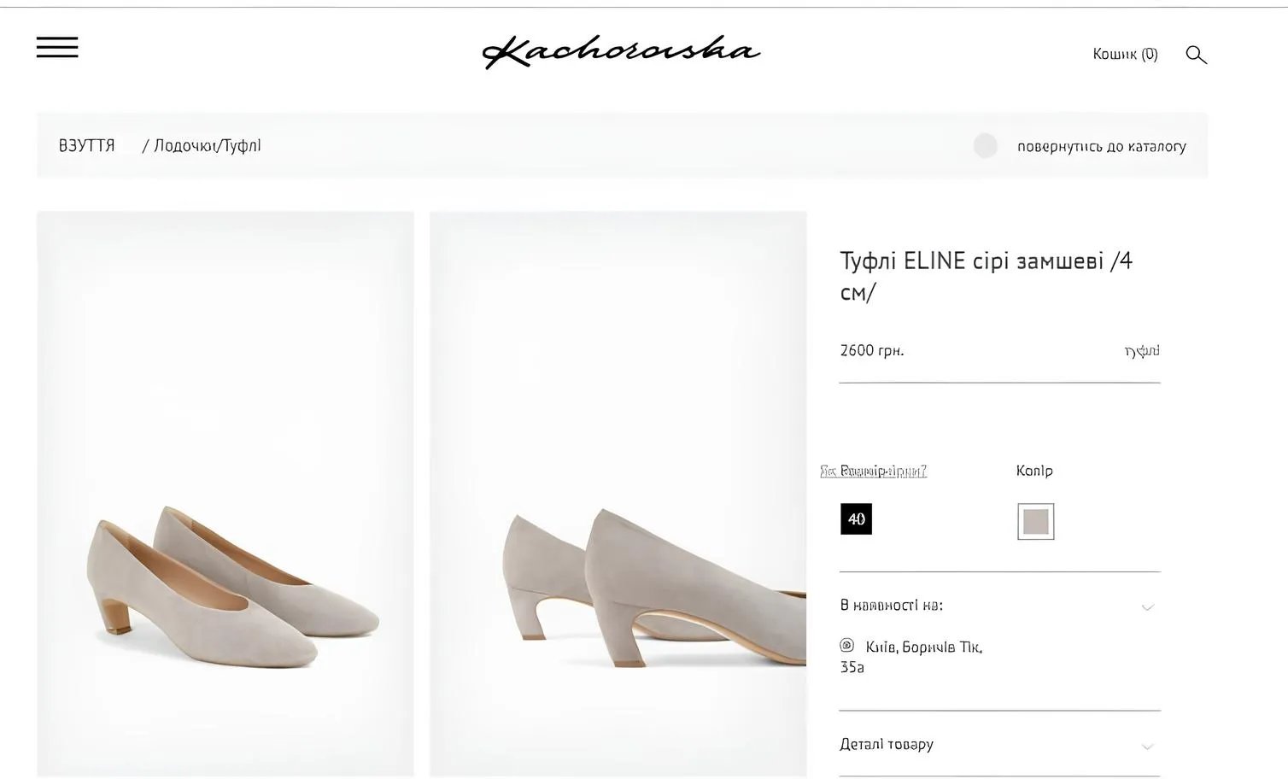Select size 40
The height and width of the screenshot is (779, 1288).
tap(856, 519)
